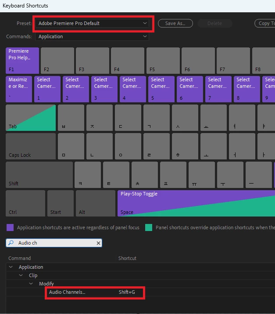Click the Select Camera 1 key
This screenshot has width=275, height=314.
pyautogui.click(x=47, y=89)
